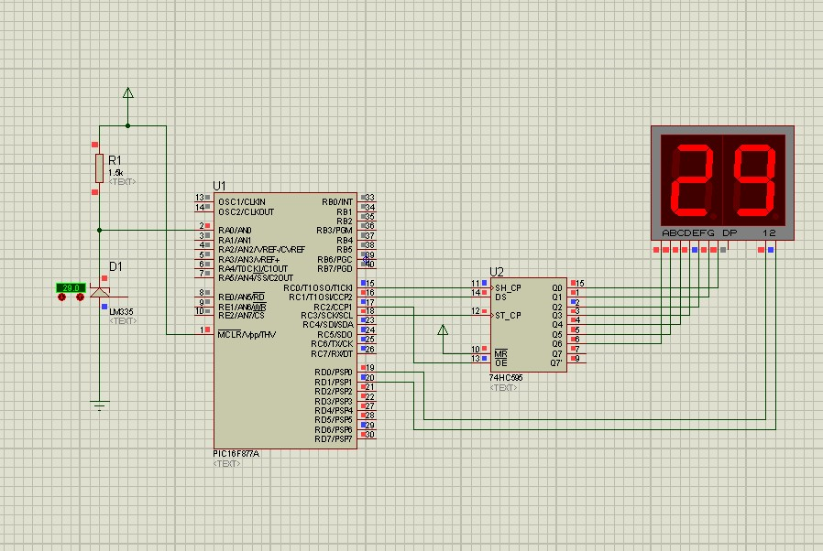823x551 pixels.
Task: Click the PIC16F877A part name label
Action: [236, 453]
